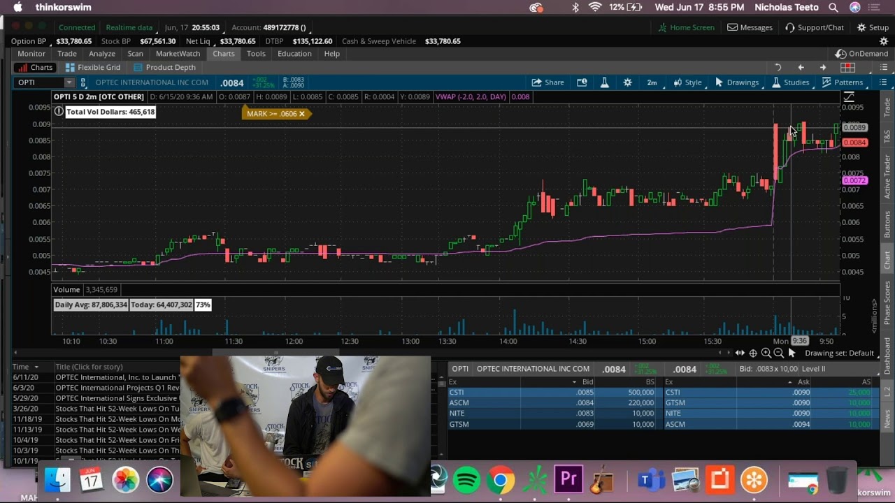Viewport: 895px width, 503px height.
Task: Click the OnDemand button
Action: tap(861, 54)
